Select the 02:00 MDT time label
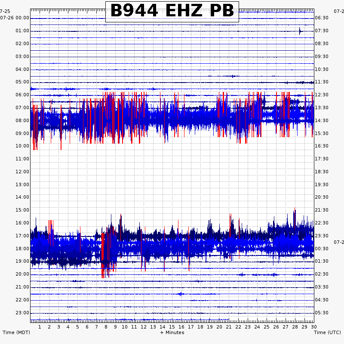Viewport: 344px width, 344px height. 22,43
